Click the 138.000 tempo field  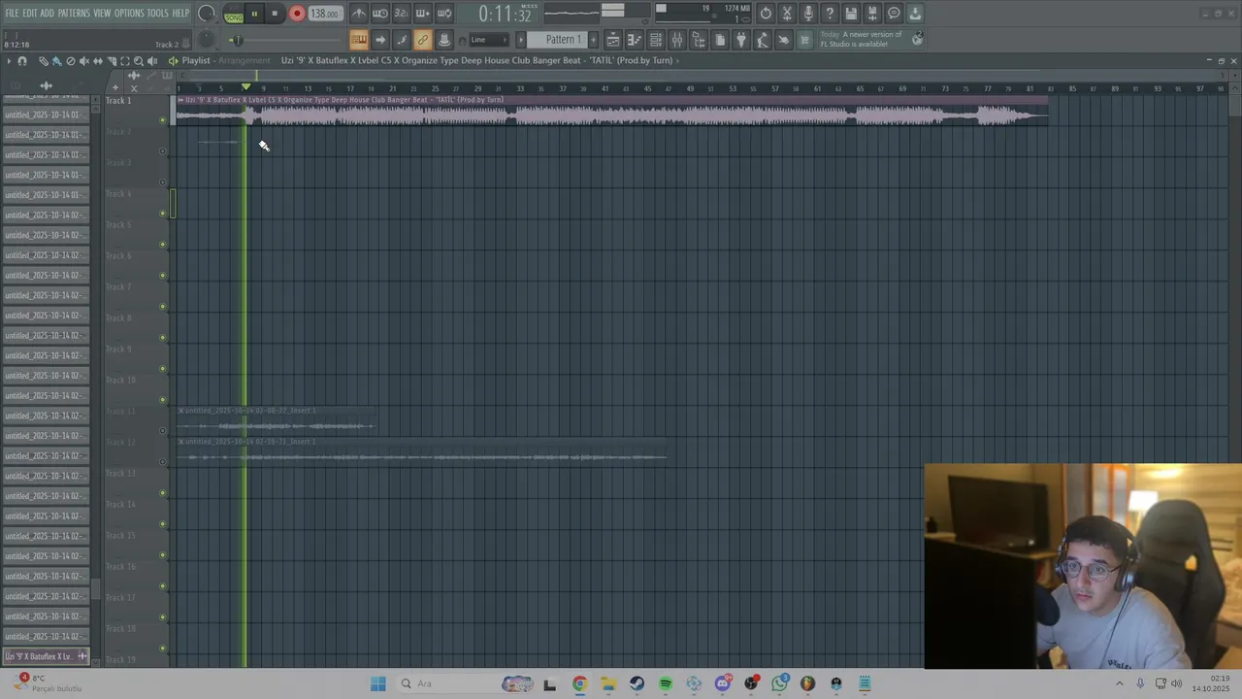325,14
